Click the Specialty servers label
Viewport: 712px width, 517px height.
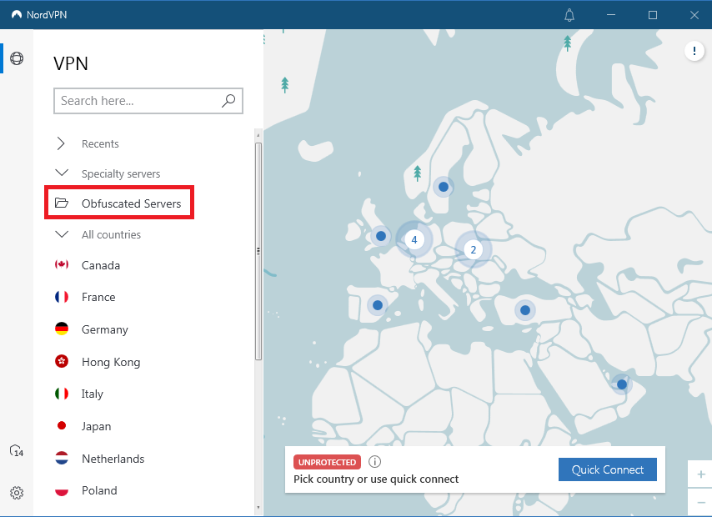[x=121, y=174]
